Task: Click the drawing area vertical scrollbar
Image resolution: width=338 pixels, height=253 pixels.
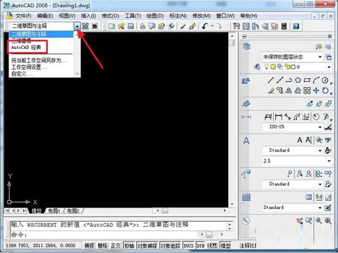Action: 232,120
